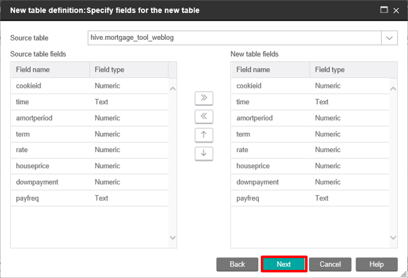This screenshot has width=408, height=278.
Task: Move the selected field down
Action: tap(204, 153)
